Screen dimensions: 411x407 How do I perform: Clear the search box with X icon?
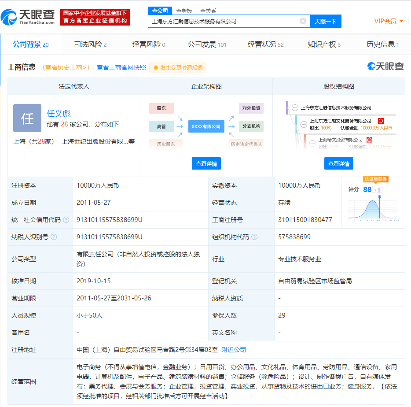point(303,21)
